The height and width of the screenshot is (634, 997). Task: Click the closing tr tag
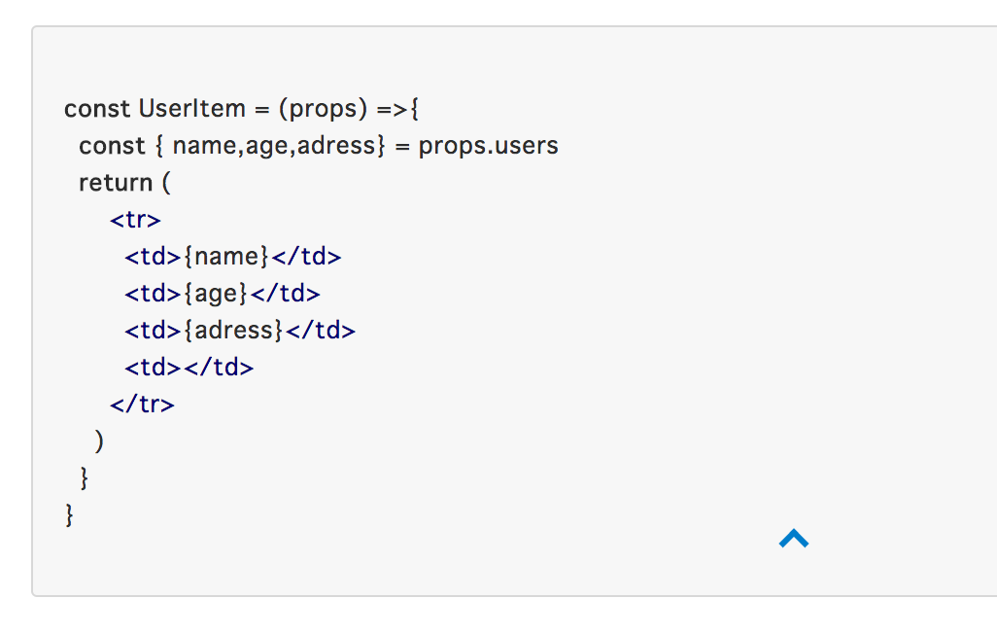pos(142,405)
